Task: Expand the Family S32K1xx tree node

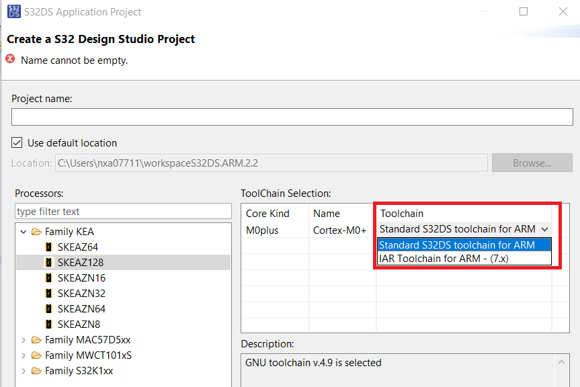Action: point(24,371)
